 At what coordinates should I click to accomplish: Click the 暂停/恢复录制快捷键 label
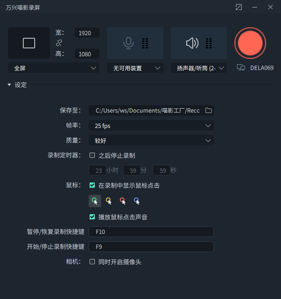pyautogui.click(x=56, y=232)
